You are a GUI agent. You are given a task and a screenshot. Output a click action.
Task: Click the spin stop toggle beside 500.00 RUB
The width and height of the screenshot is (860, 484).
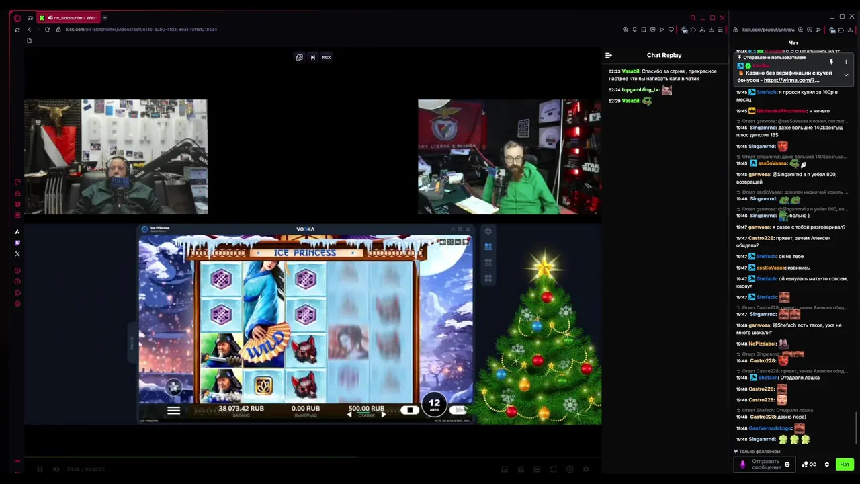click(x=410, y=410)
